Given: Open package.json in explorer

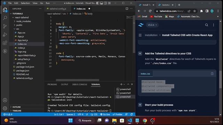Looking at the screenshot, I should (x=23, y=70).
